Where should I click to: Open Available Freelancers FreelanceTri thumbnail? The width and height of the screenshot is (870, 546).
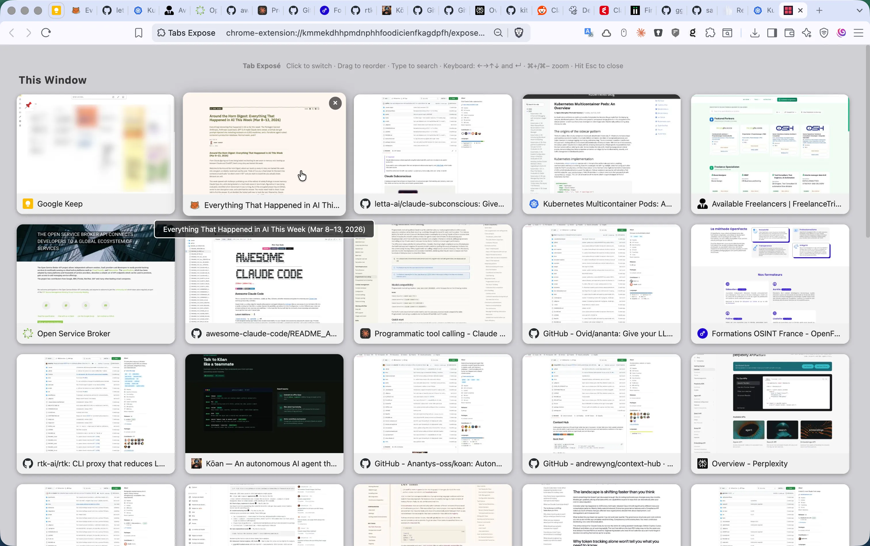point(770,154)
